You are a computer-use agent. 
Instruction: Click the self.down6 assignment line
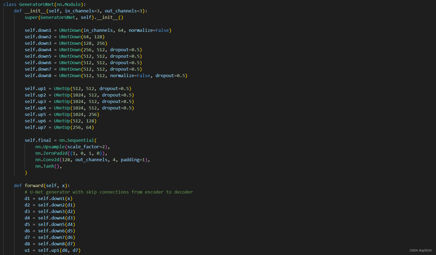tap(83, 63)
